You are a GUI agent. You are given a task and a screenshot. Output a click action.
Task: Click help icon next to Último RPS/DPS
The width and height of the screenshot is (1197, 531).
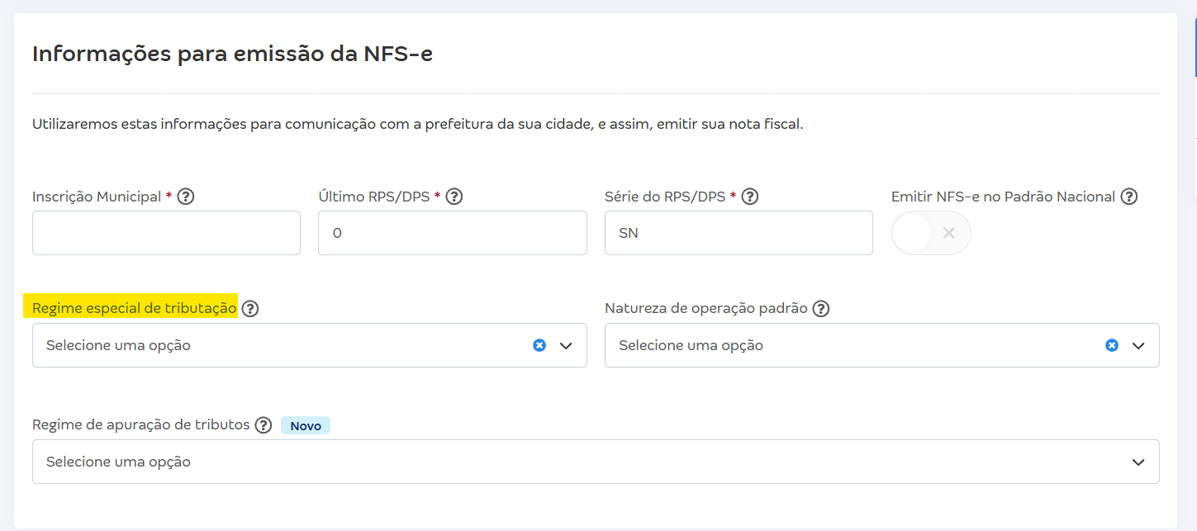[x=454, y=196]
